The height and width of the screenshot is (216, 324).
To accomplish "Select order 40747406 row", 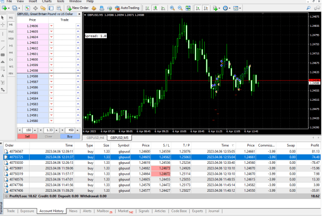I will coord(162,191).
